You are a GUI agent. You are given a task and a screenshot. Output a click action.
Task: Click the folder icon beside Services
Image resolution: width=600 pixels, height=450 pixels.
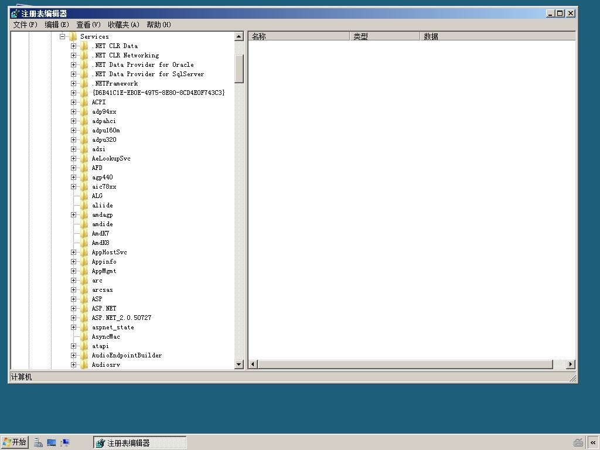(x=73, y=37)
